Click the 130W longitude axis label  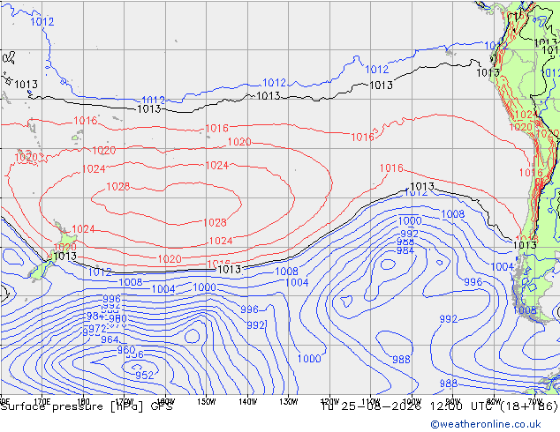(289, 402)
